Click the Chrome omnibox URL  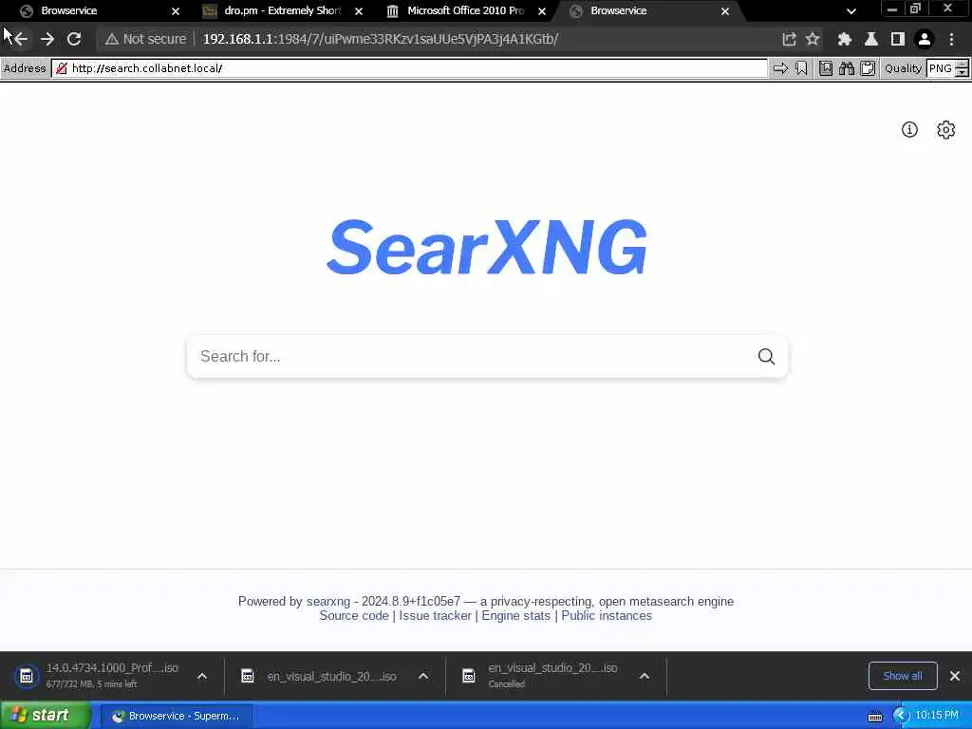pos(381,39)
